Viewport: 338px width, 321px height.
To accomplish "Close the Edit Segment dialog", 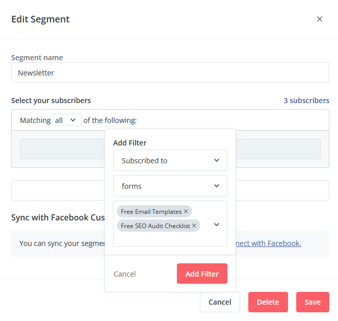I will tap(320, 19).
